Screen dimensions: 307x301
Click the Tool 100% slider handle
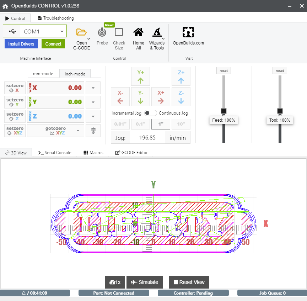coord(280,111)
